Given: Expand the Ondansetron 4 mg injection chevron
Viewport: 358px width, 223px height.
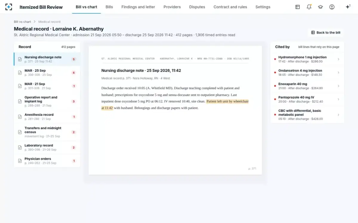Looking at the screenshot, I should click(x=338, y=73).
